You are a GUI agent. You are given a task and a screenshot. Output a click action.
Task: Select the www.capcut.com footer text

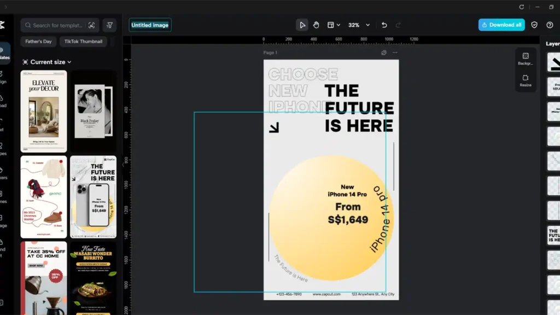pyautogui.click(x=326, y=294)
